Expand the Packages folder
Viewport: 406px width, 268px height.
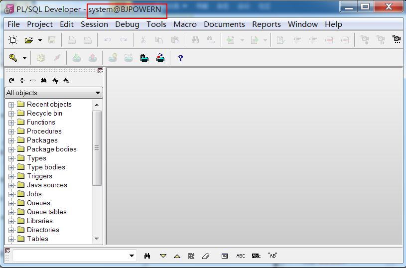11,140
